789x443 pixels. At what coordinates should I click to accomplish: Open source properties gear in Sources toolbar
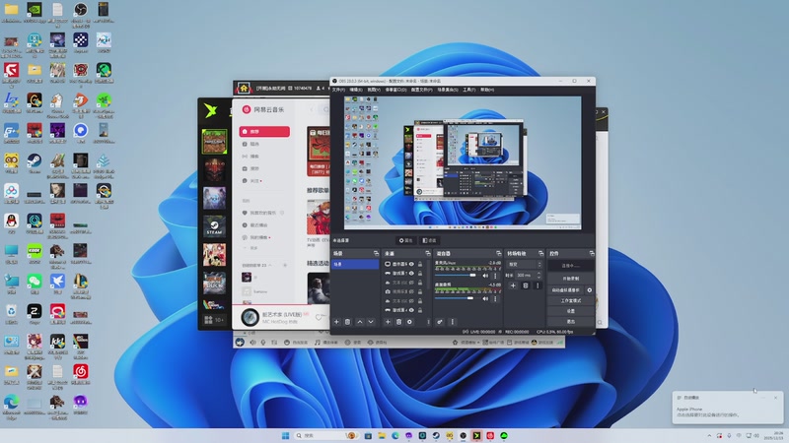[409, 322]
